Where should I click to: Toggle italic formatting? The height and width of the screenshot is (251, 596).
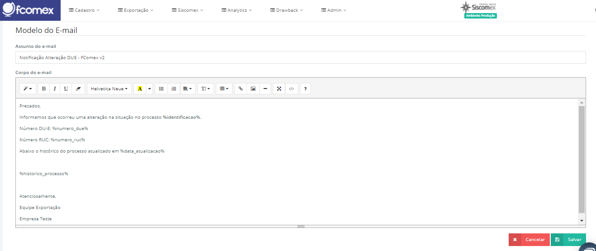pos(55,88)
